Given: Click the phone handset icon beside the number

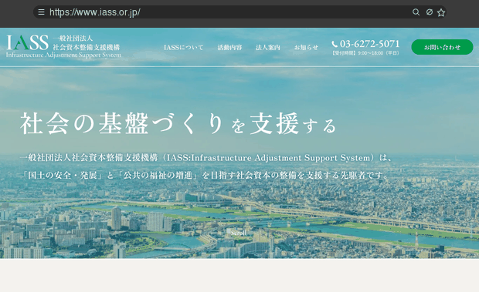Looking at the screenshot, I should 335,44.
